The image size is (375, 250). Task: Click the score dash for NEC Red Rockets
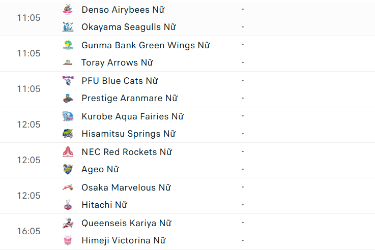tap(243, 152)
